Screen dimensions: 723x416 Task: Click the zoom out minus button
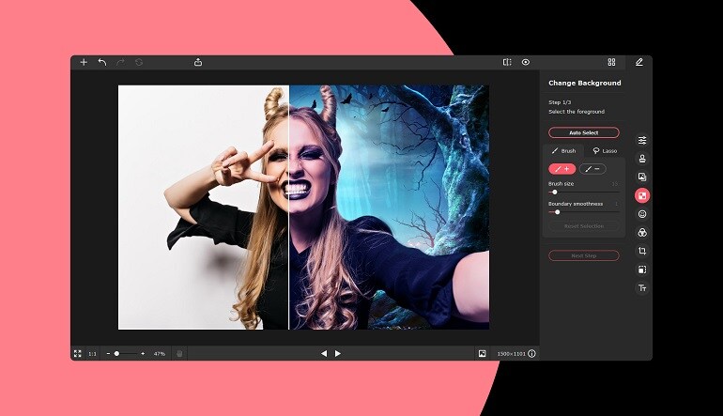coord(108,354)
